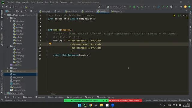Open the Terminal tool window

(40, 97)
